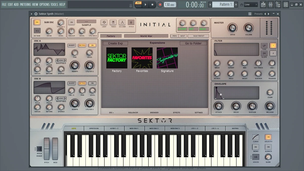Click the plugin keyboard grid icon near Presets
This screenshot has width=304, height=171.
coord(250,14)
